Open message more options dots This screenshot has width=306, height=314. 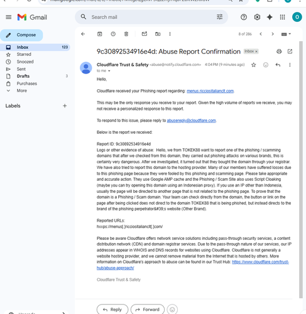(x=290, y=65)
